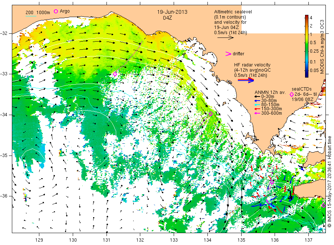Click the '(4-12h avg)noQC' legend line

tap(252, 70)
